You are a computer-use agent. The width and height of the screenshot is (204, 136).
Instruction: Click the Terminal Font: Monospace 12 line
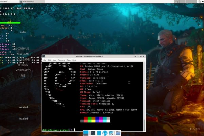click(x=97, y=104)
